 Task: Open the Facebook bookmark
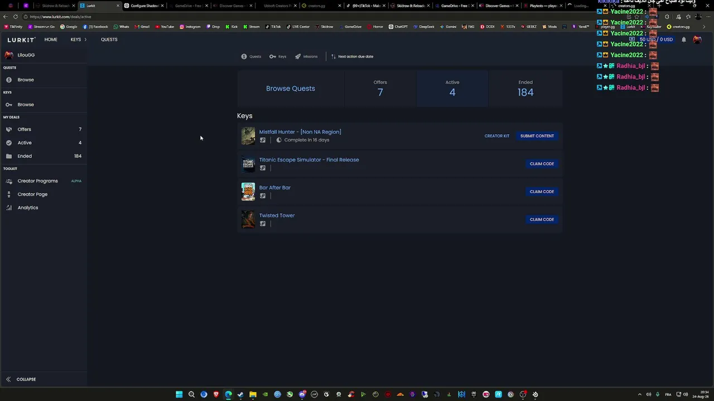pyautogui.click(x=95, y=27)
